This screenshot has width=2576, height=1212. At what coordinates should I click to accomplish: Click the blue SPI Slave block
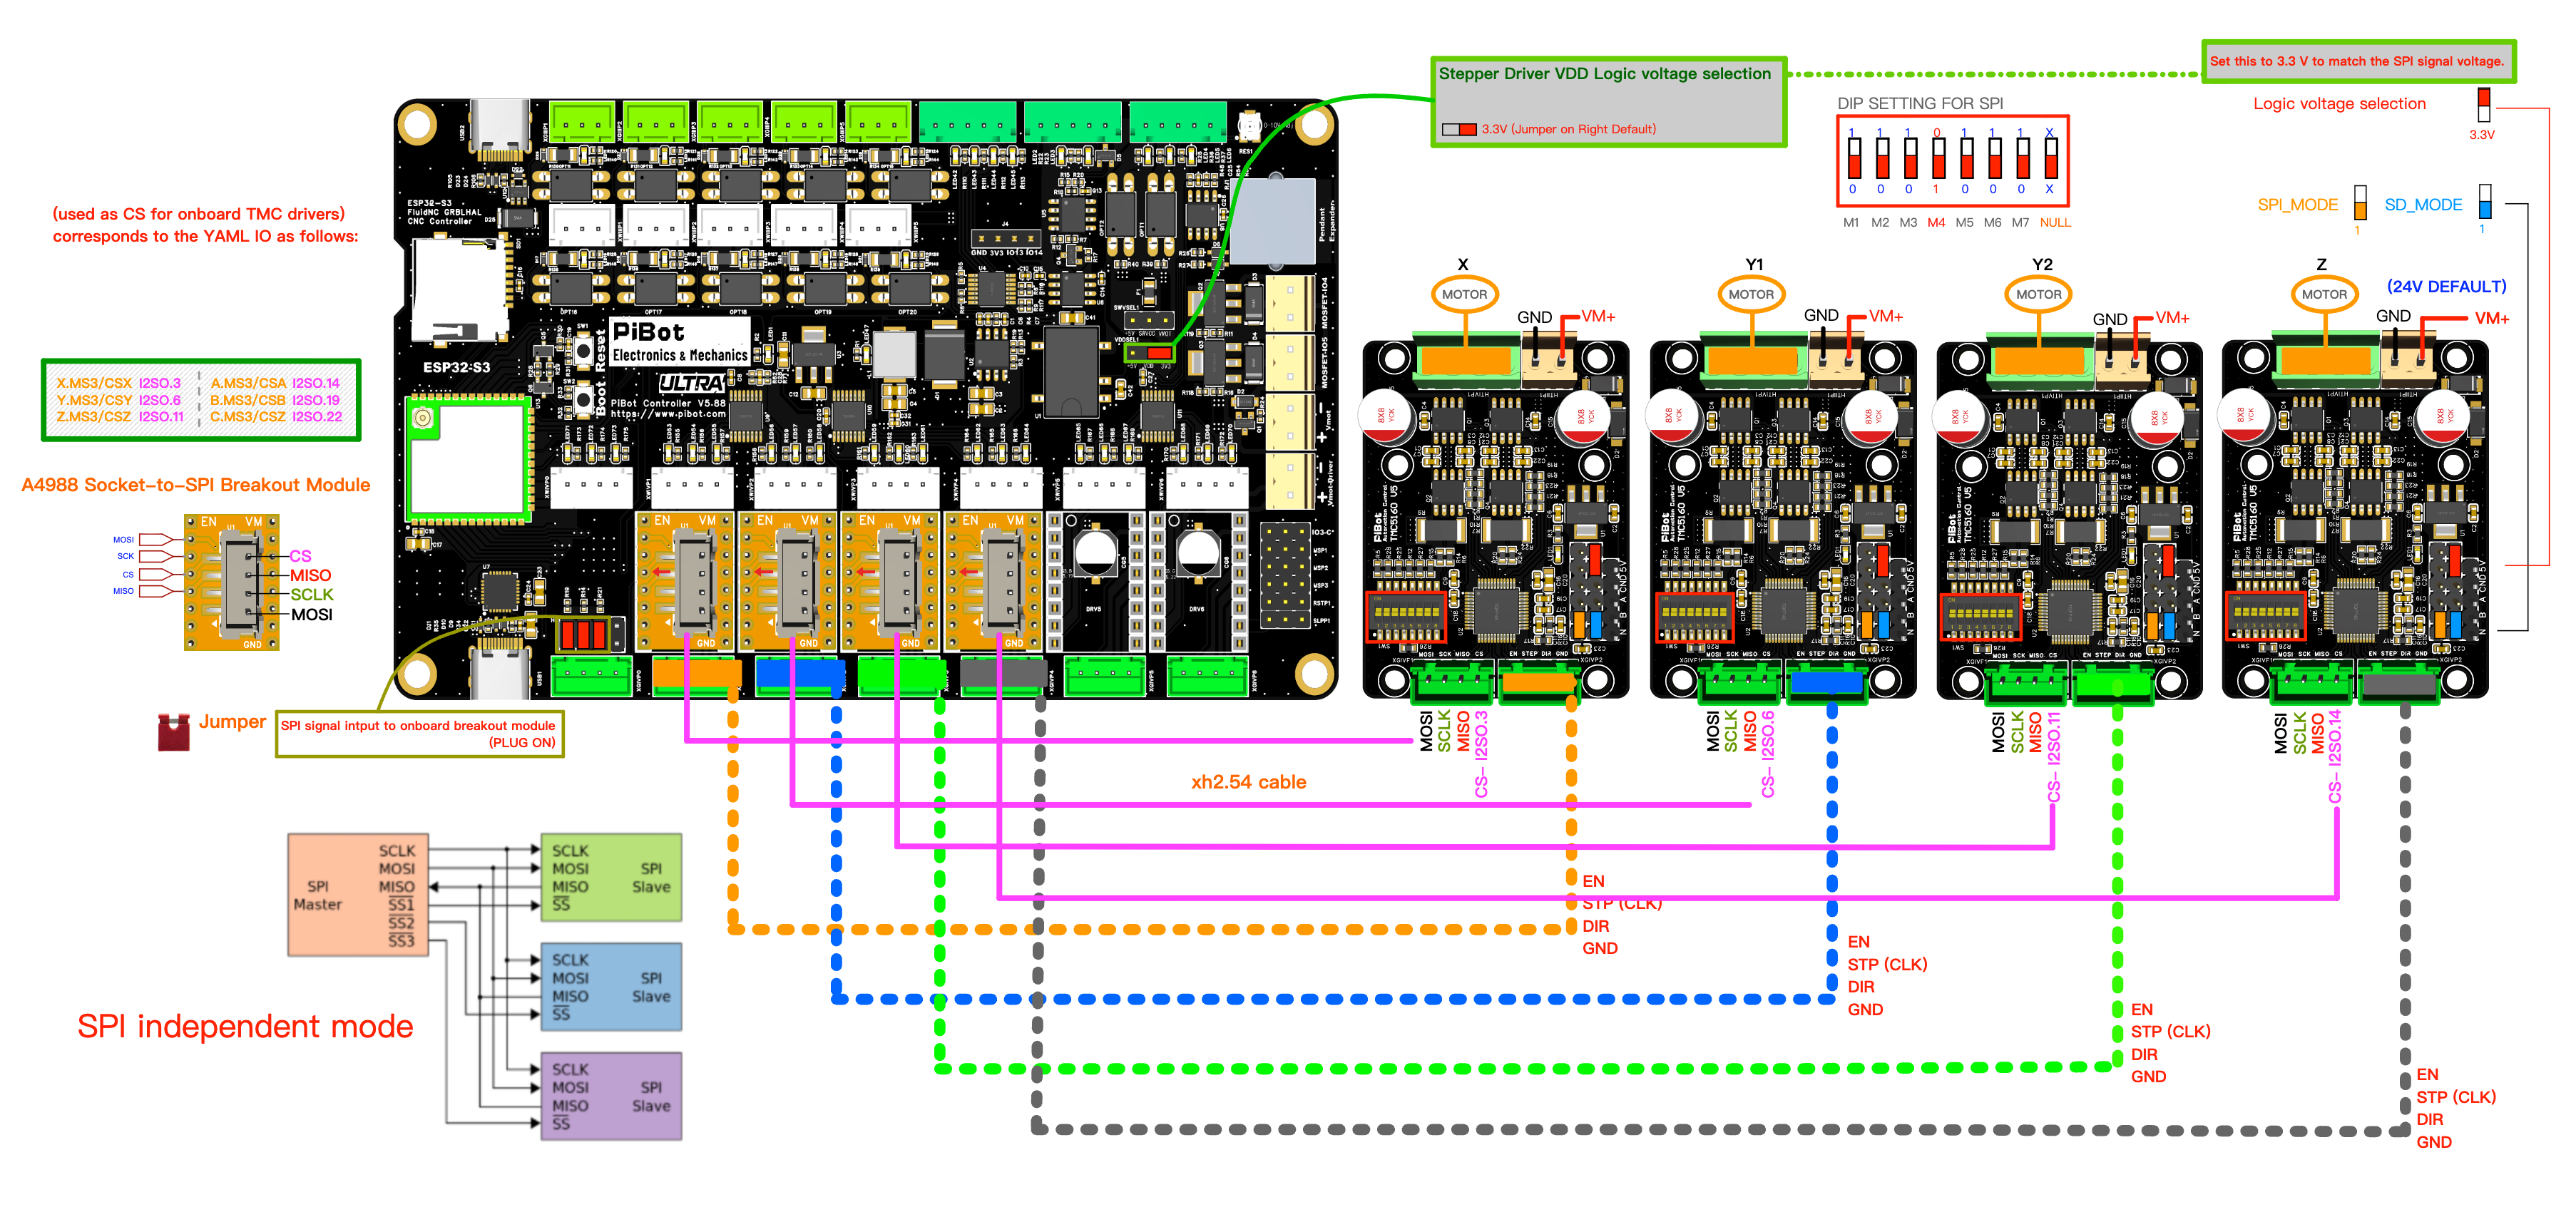(611, 986)
